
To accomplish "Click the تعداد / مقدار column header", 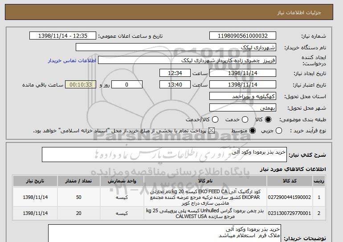I will 79,181.
